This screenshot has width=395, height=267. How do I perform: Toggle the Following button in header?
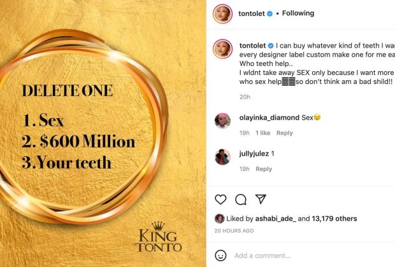point(298,13)
